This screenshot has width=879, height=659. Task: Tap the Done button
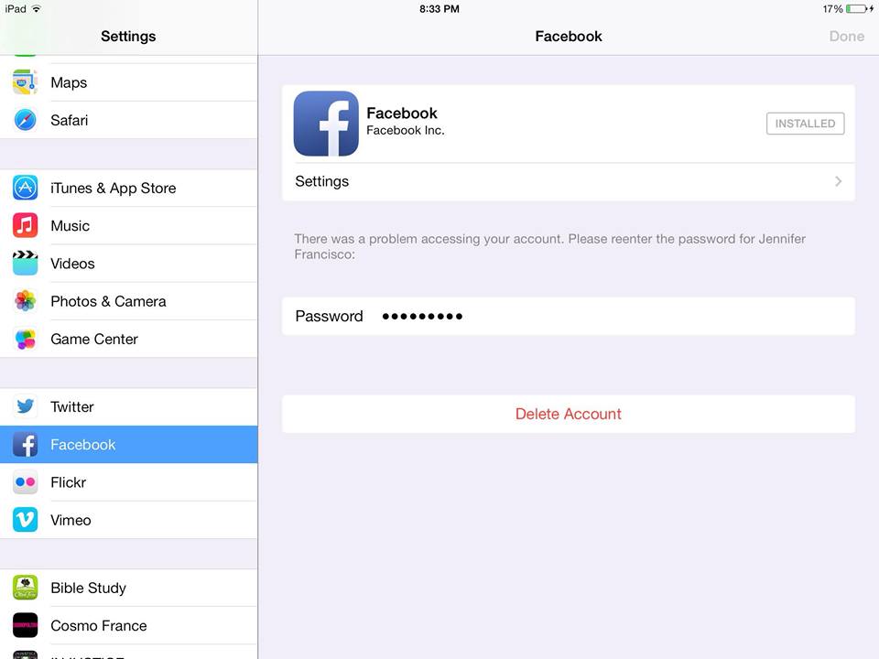[x=846, y=37]
